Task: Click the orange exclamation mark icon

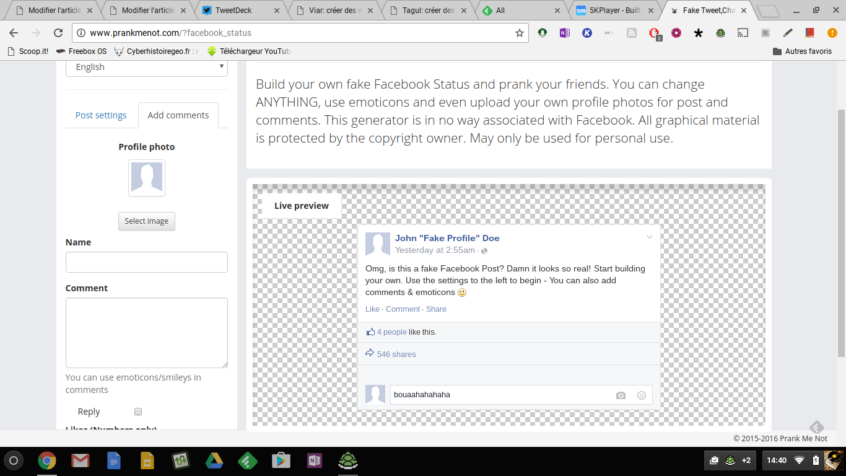Action: 832,33
